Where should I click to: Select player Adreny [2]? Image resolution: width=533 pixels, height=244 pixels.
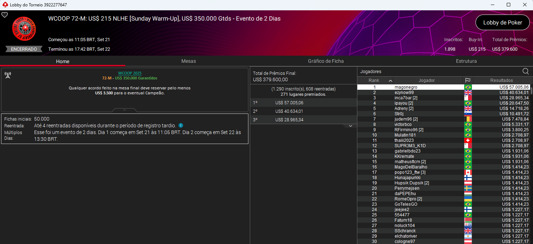(x=444, y=109)
